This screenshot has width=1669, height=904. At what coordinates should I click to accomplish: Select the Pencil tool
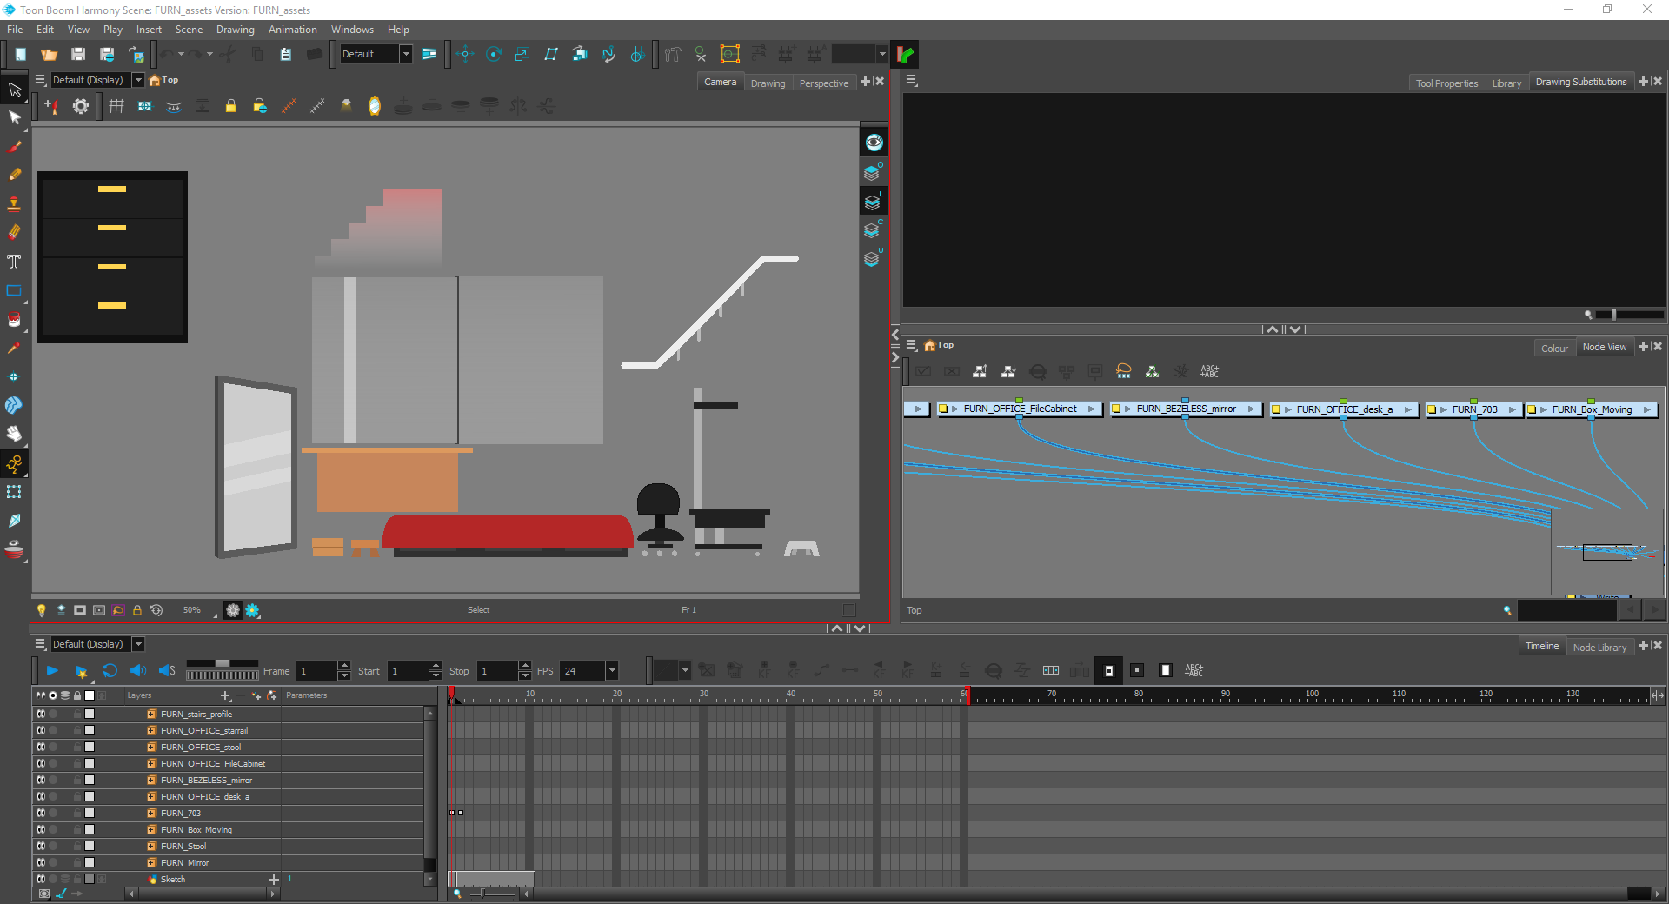14,175
